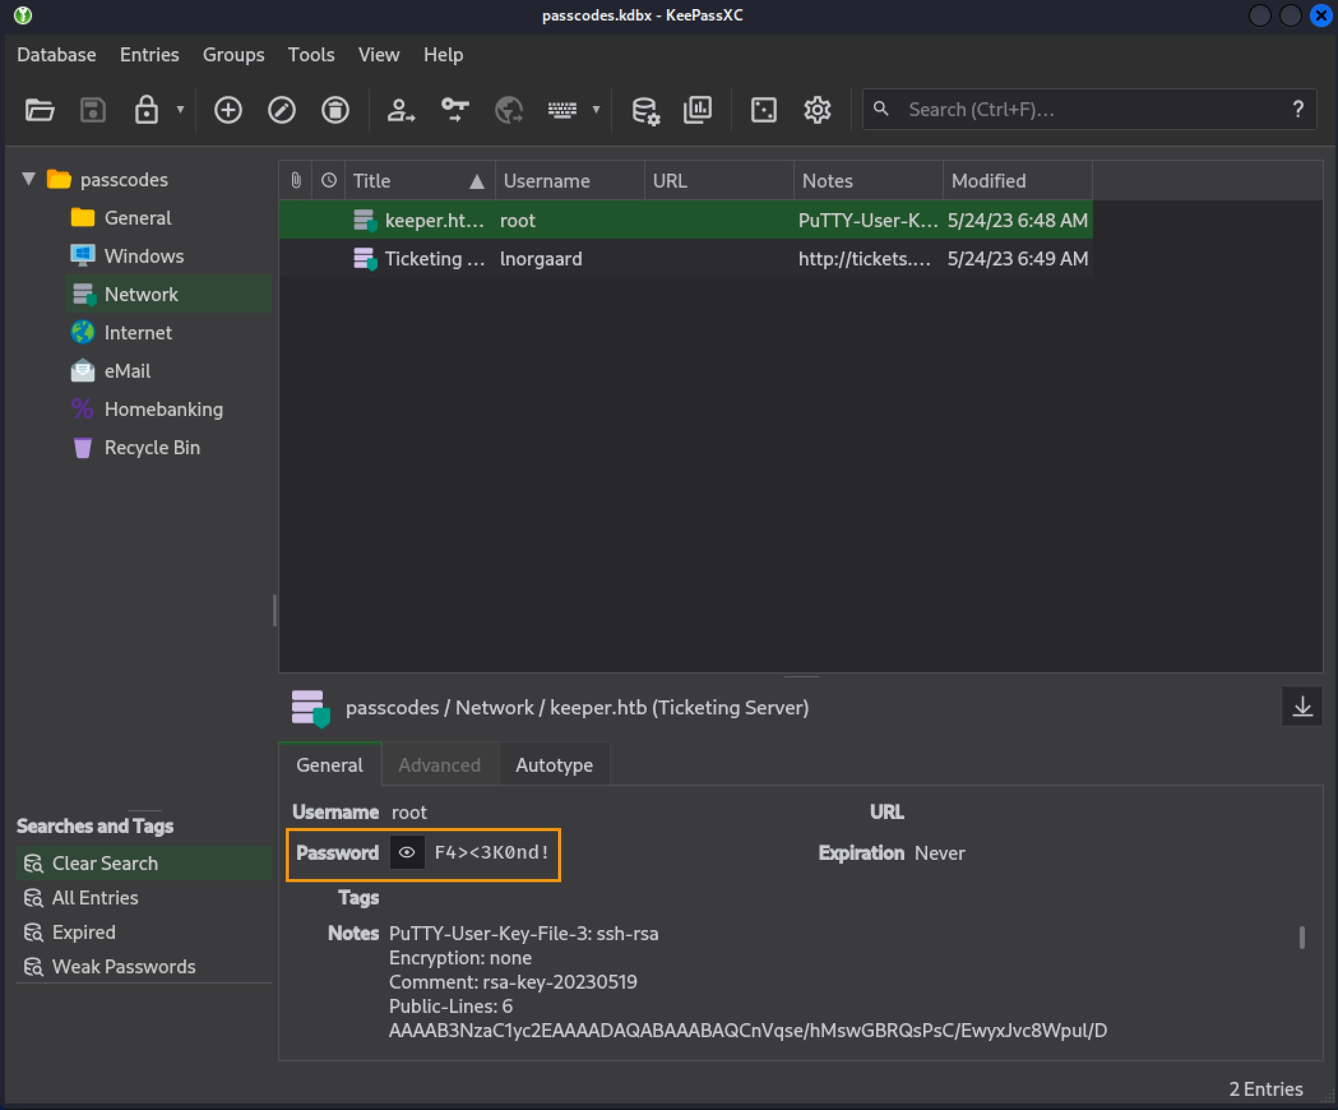This screenshot has height=1110, width=1338.
Task: Open the Groups menu
Action: point(233,55)
